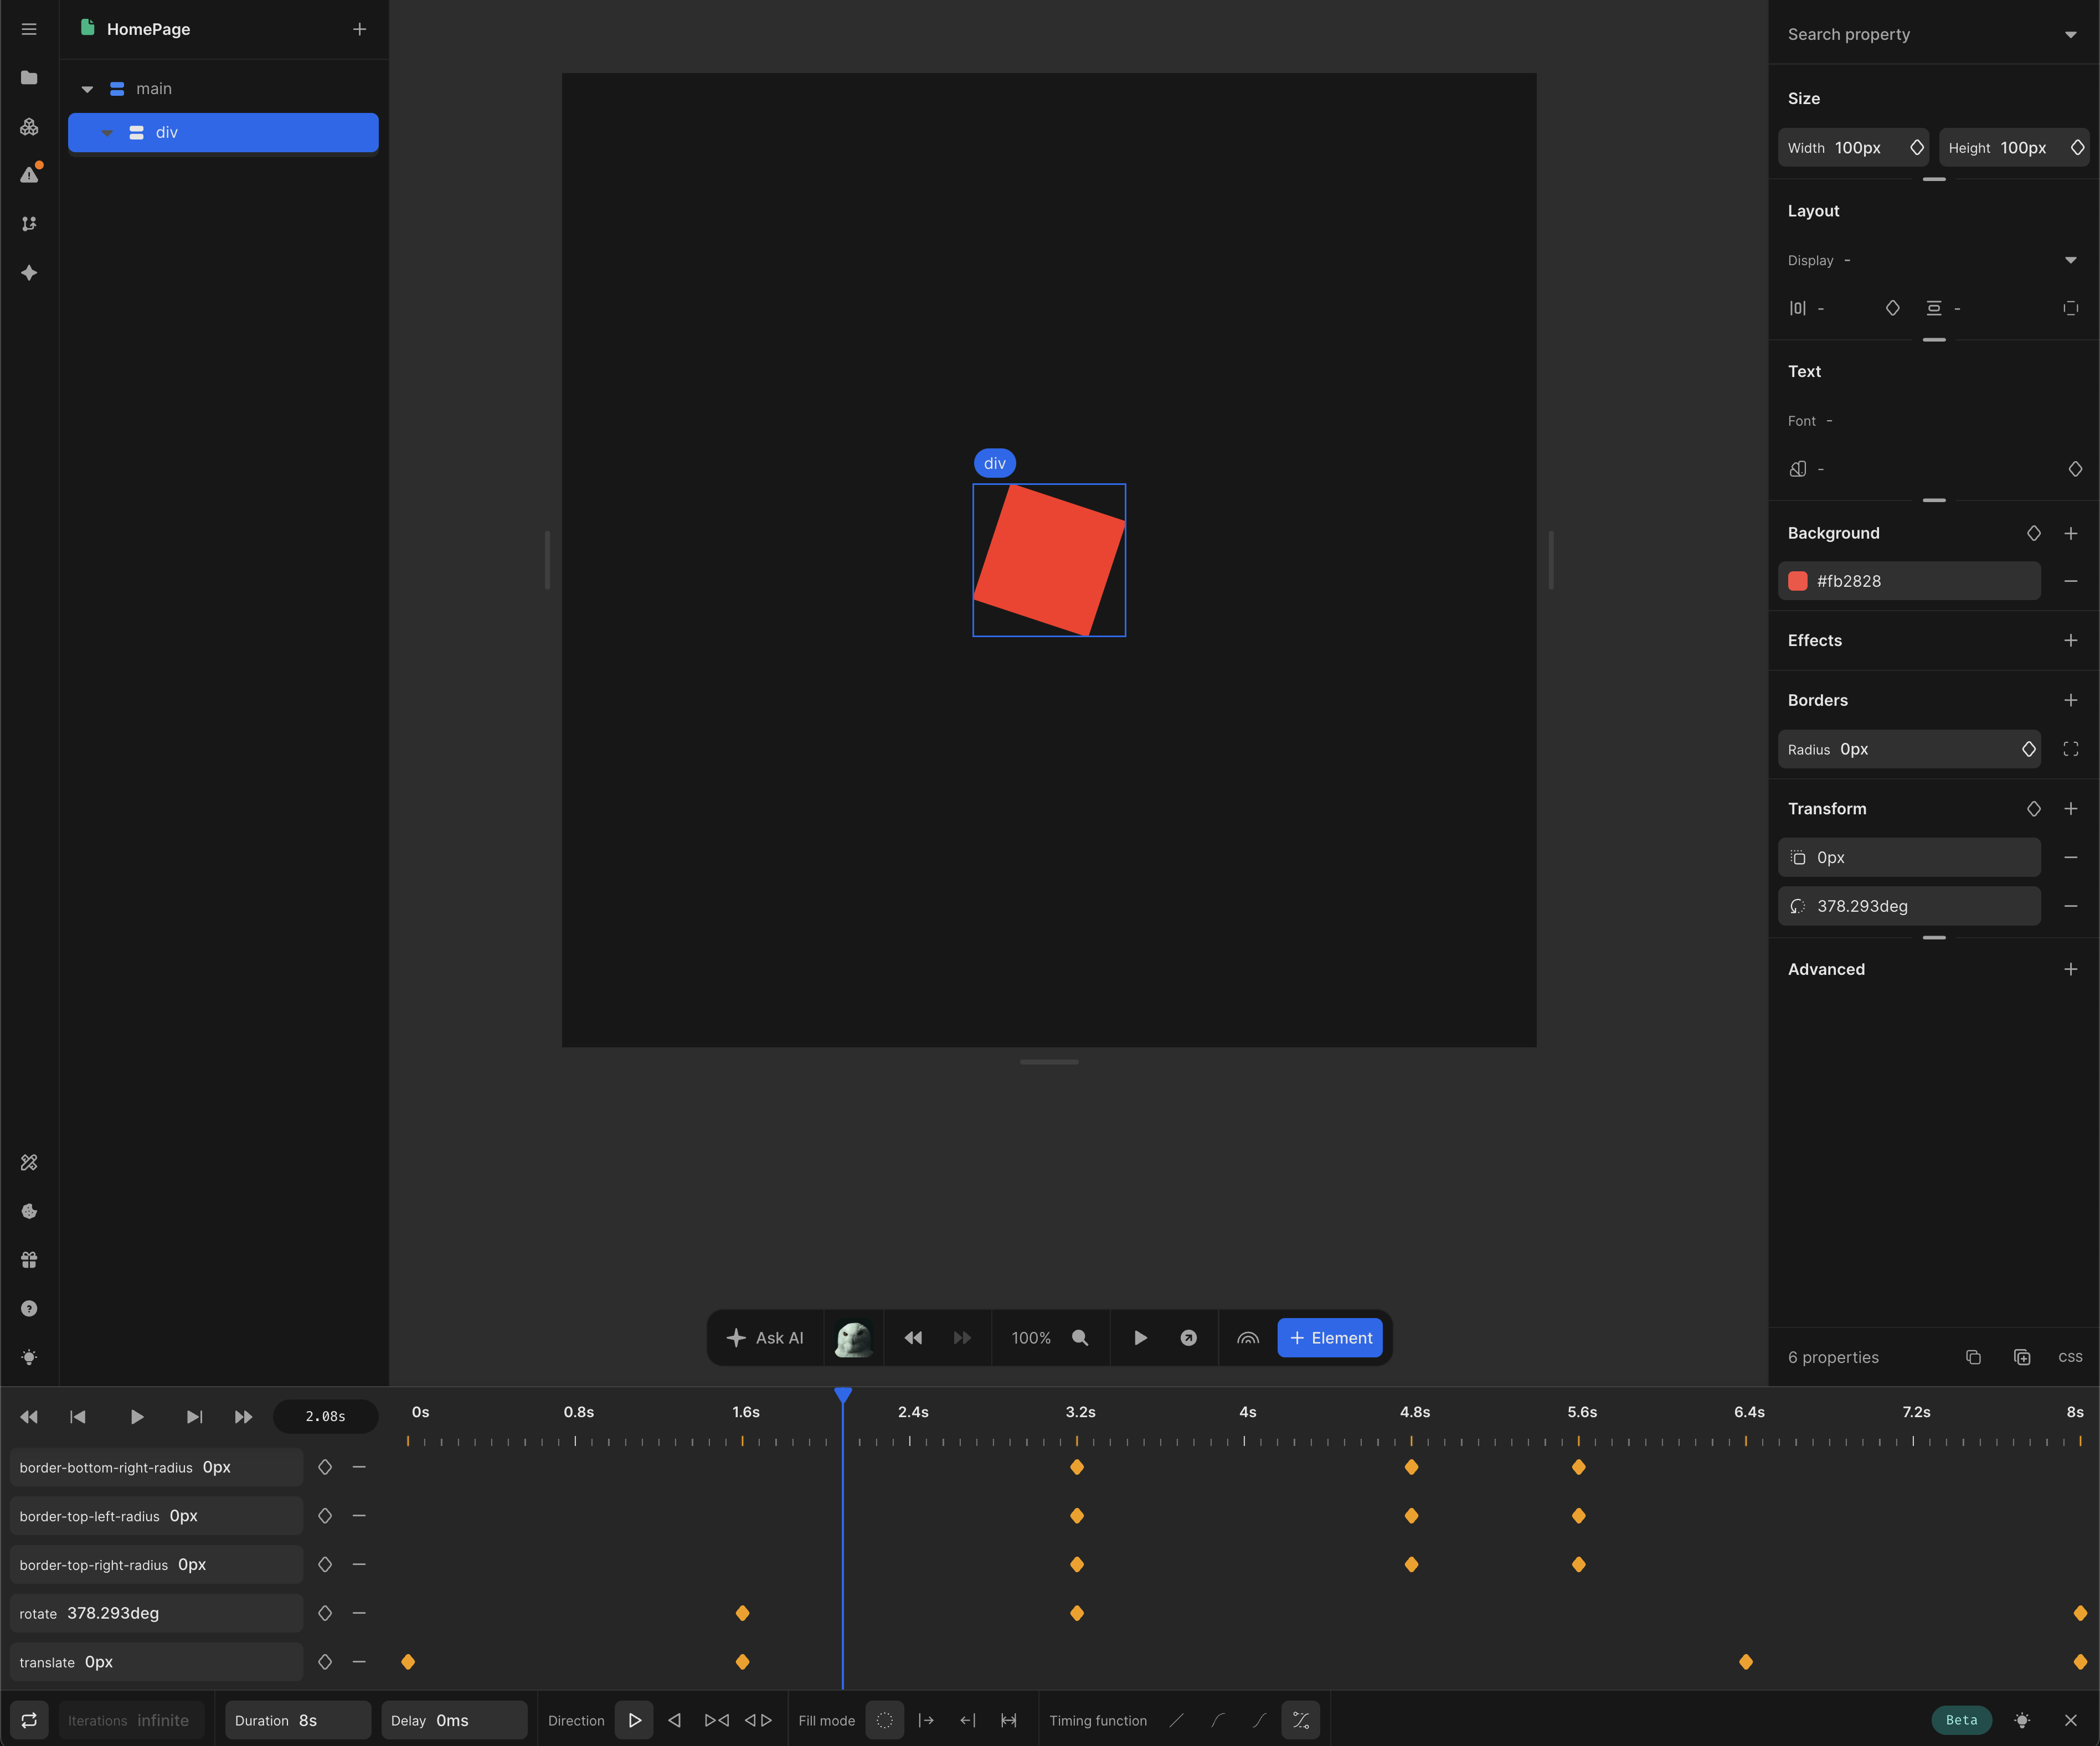Click the #fb2828 background color swatch
The height and width of the screenshot is (1746, 2100).
point(1798,581)
